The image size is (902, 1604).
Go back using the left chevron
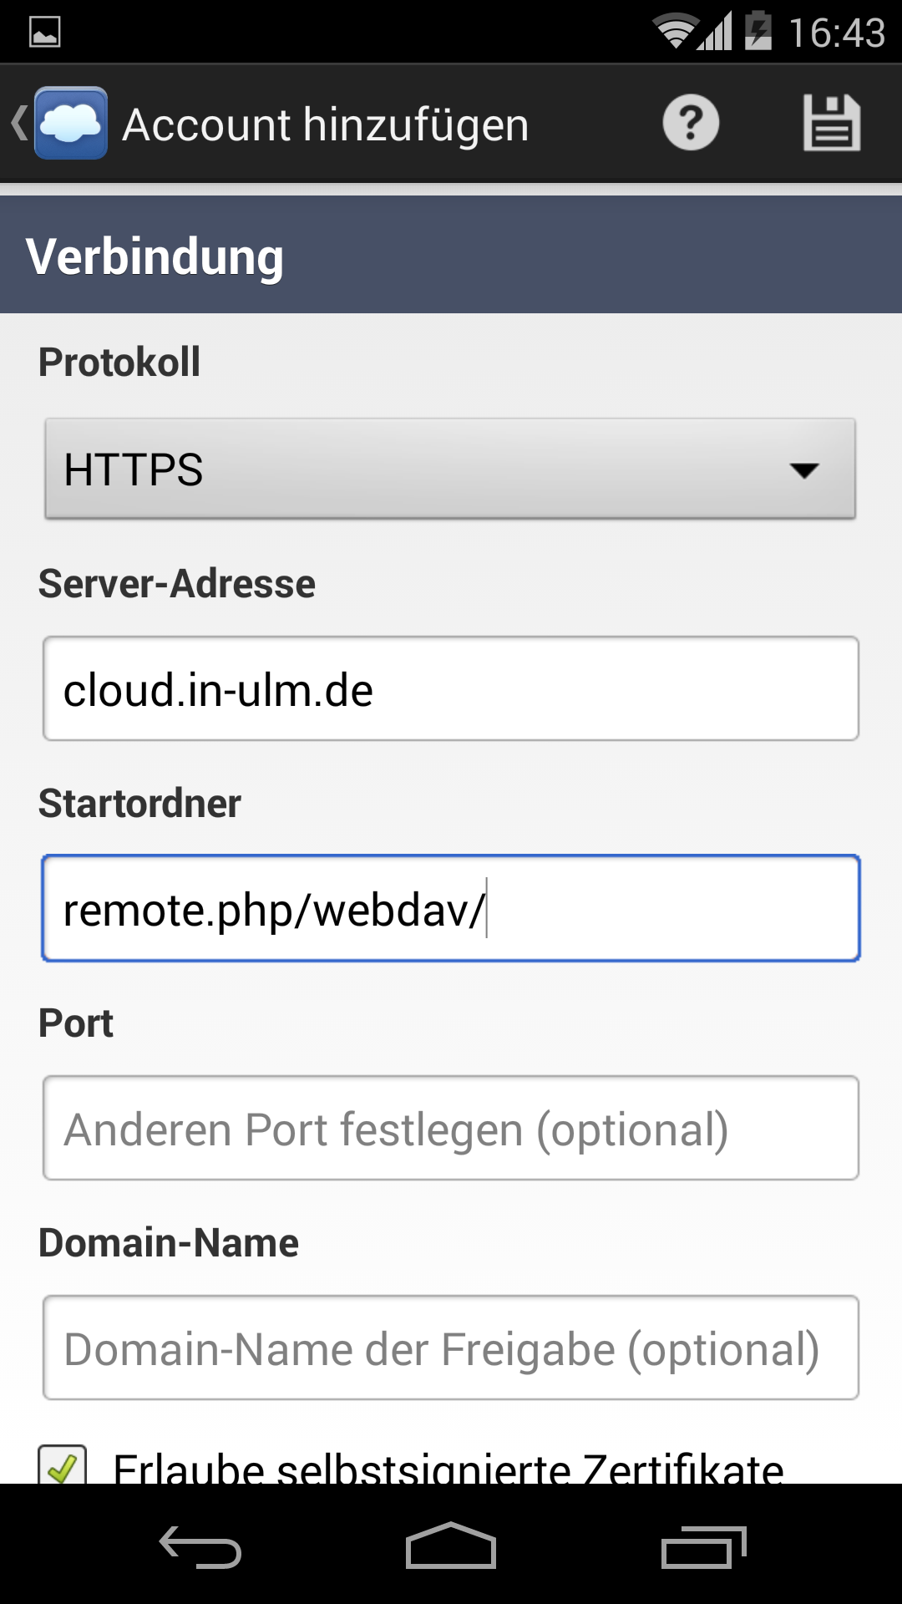[x=18, y=123]
